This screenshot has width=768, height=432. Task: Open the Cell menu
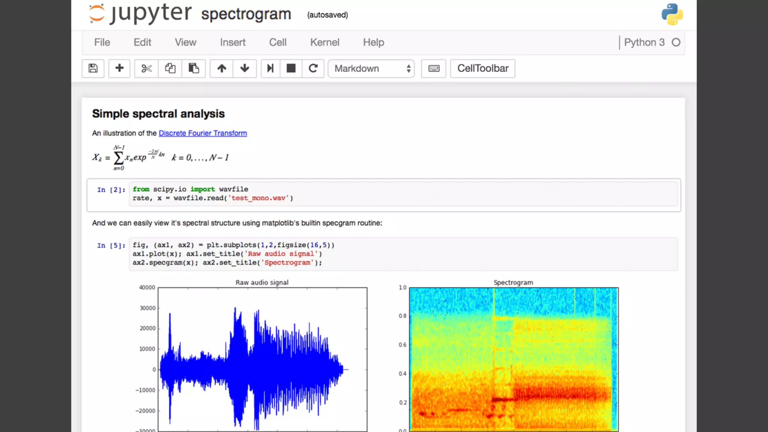(278, 42)
